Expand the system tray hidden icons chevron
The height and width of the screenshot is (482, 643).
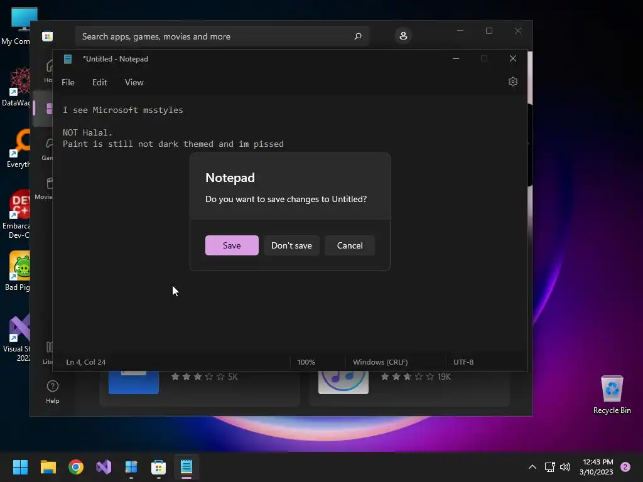pos(532,467)
